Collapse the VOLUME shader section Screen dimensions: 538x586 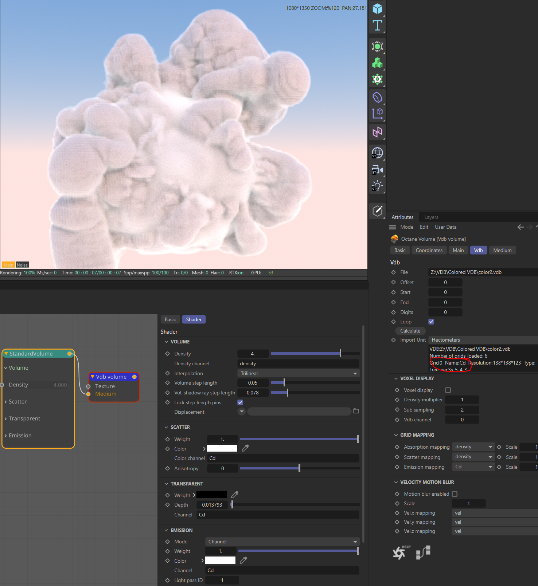tap(166, 342)
